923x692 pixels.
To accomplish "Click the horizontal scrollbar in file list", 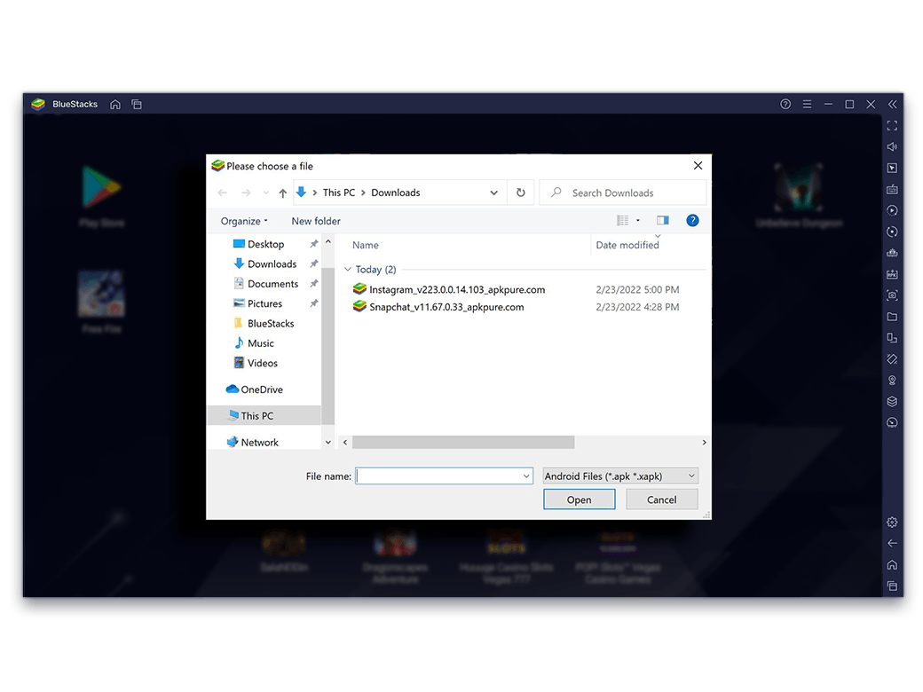I will click(x=463, y=442).
